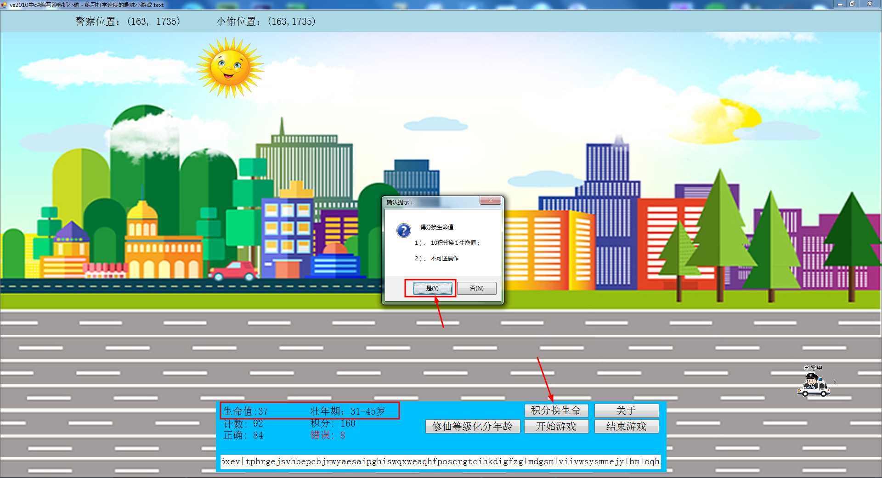Screen dimensions: 882x478
Task: Decline with the 否(N) button
Action: point(476,288)
